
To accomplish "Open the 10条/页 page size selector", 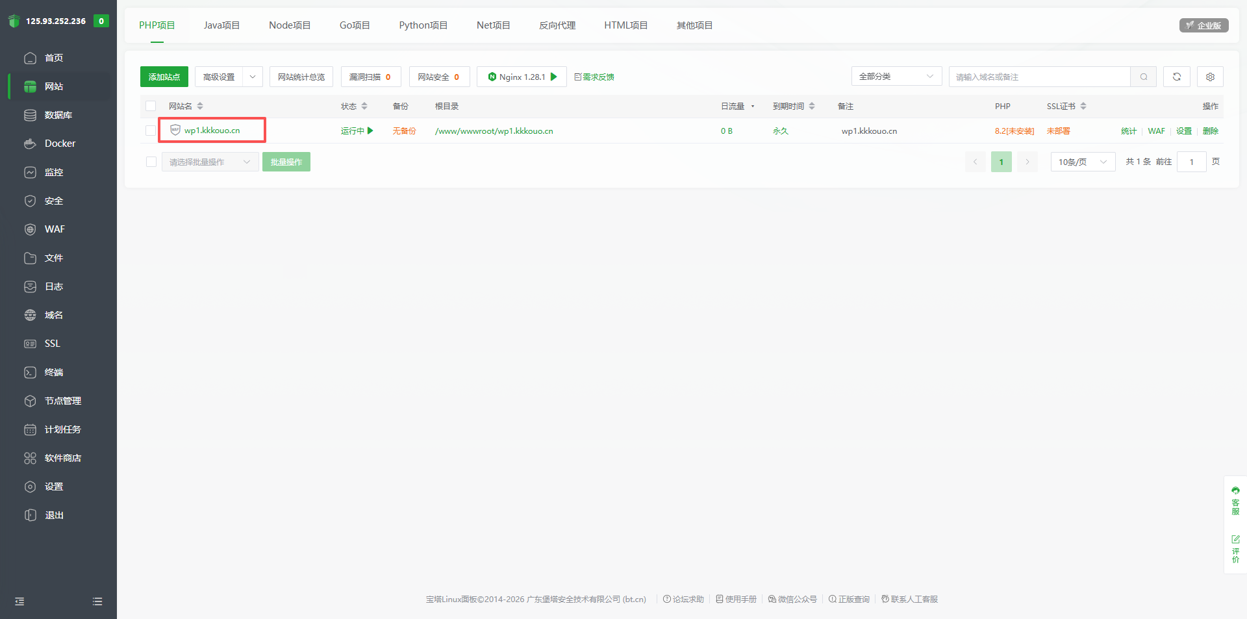I will 1082,162.
